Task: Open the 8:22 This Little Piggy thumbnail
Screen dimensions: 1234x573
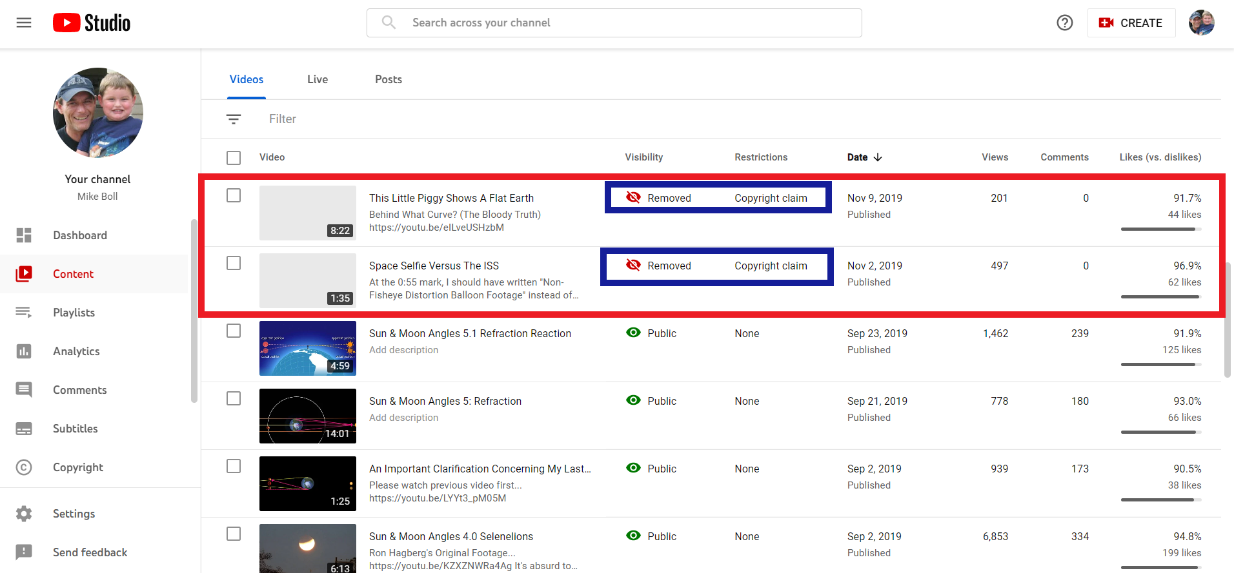Action: [x=308, y=213]
